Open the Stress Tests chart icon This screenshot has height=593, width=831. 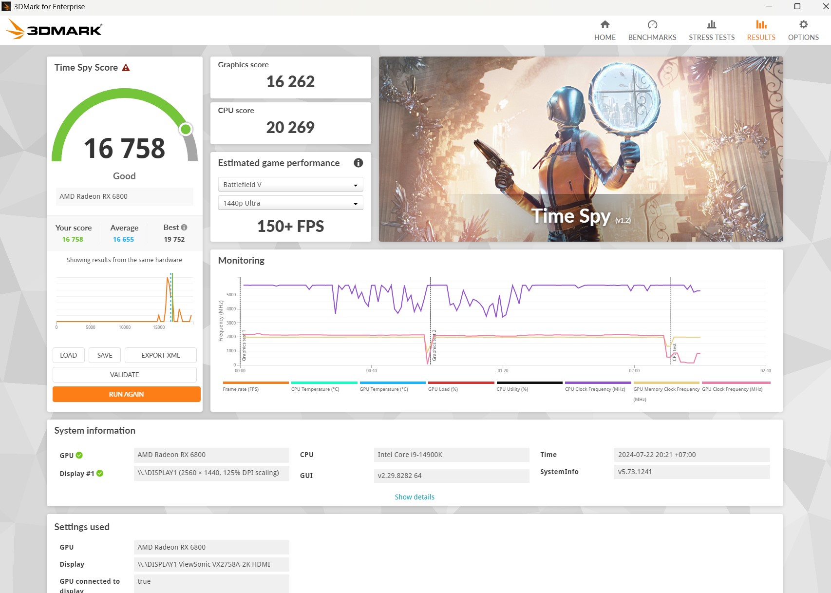[712, 24]
